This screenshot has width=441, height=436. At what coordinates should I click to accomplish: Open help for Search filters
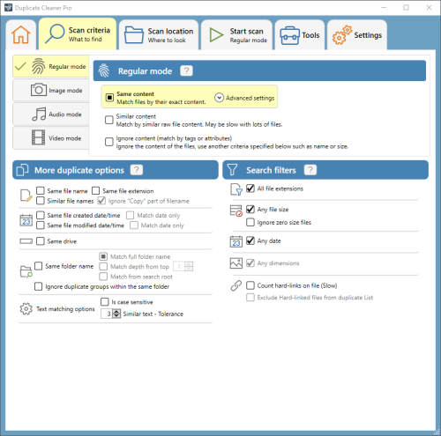tap(310, 170)
